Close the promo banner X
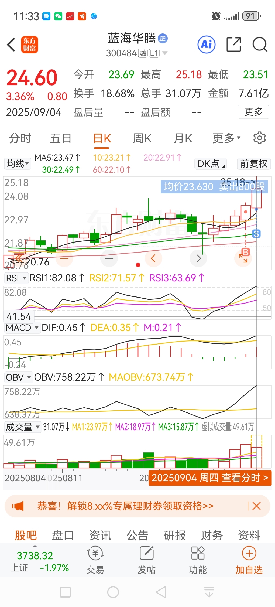This screenshot has height=607, width=275. [x=256, y=506]
